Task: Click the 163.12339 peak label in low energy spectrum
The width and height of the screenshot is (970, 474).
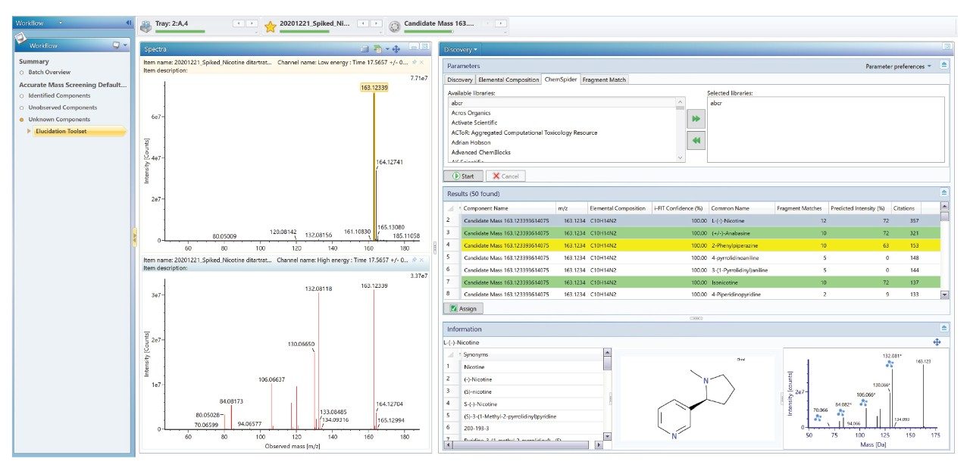Action: 375,89
